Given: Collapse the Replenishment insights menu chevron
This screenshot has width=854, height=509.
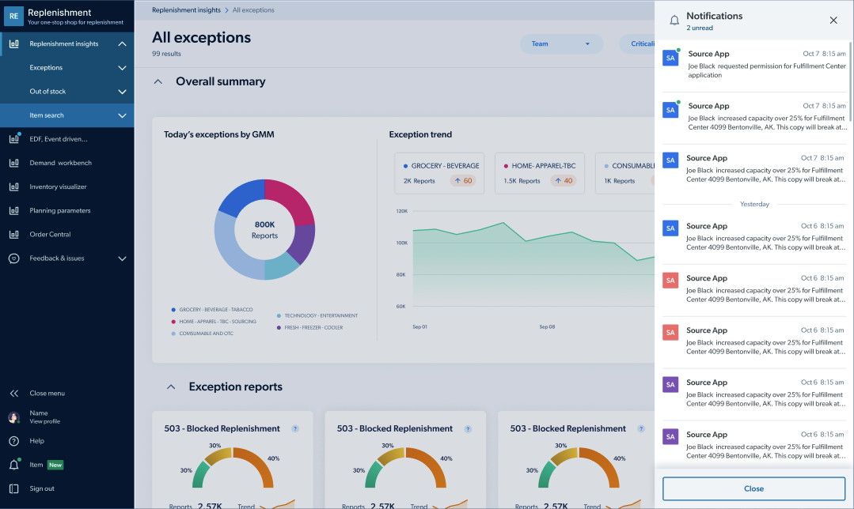Looking at the screenshot, I should (x=122, y=43).
